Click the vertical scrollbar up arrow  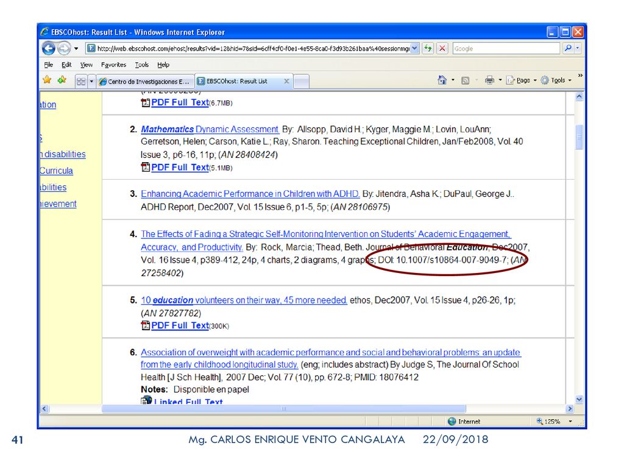click(579, 96)
